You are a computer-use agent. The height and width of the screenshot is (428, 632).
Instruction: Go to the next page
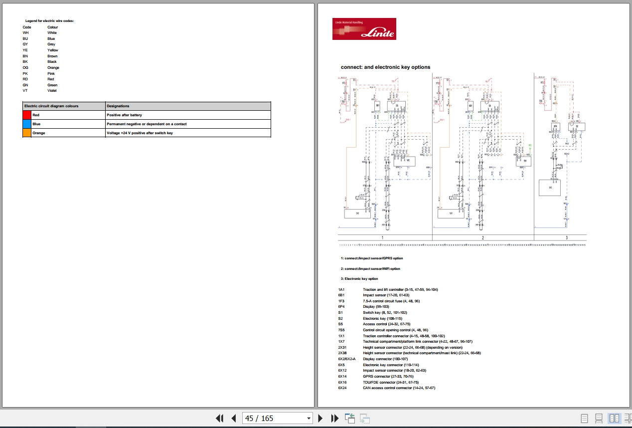tap(320, 419)
